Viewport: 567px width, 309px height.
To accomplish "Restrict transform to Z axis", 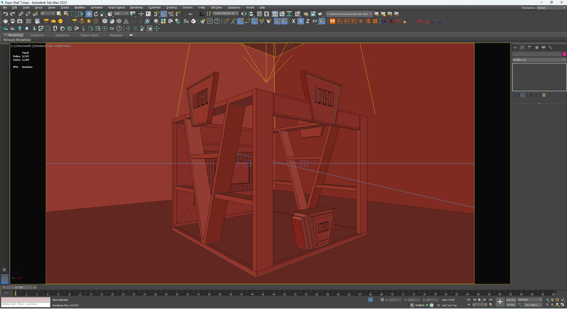I will tap(308, 21).
